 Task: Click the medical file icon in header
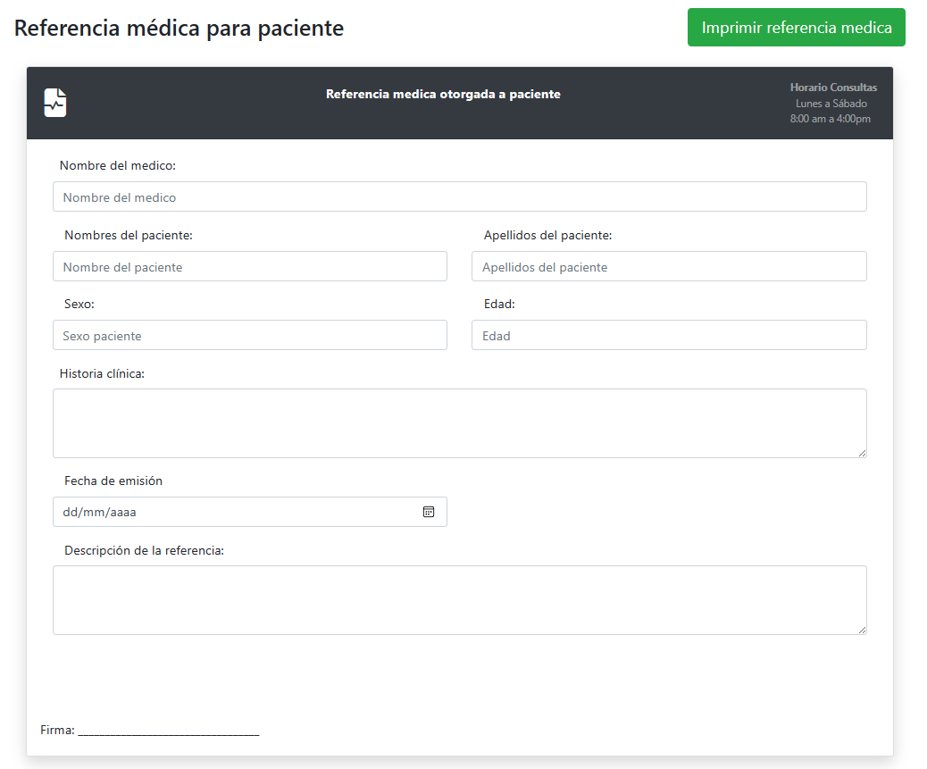55,103
